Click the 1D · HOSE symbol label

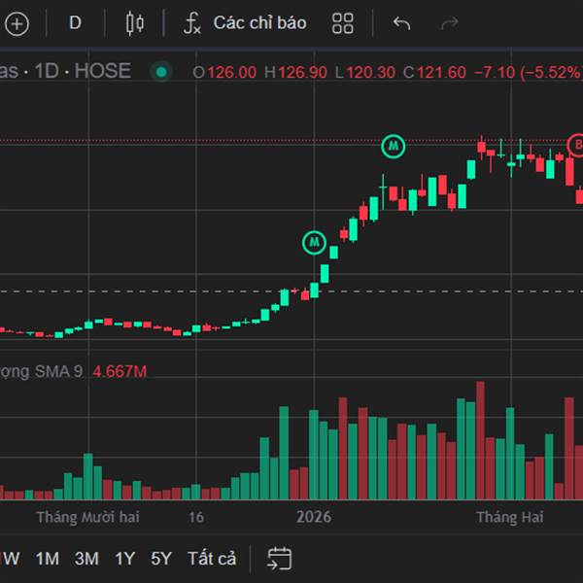click(x=83, y=71)
